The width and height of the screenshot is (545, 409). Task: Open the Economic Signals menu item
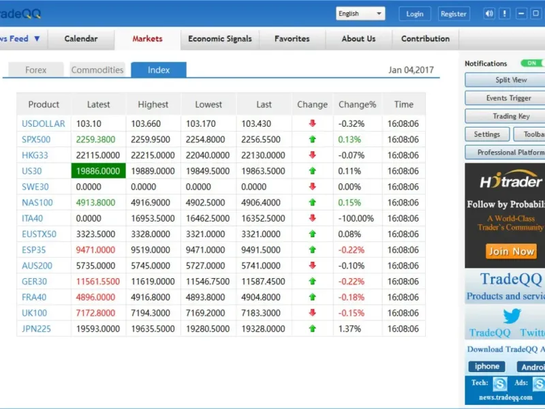coord(219,39)
